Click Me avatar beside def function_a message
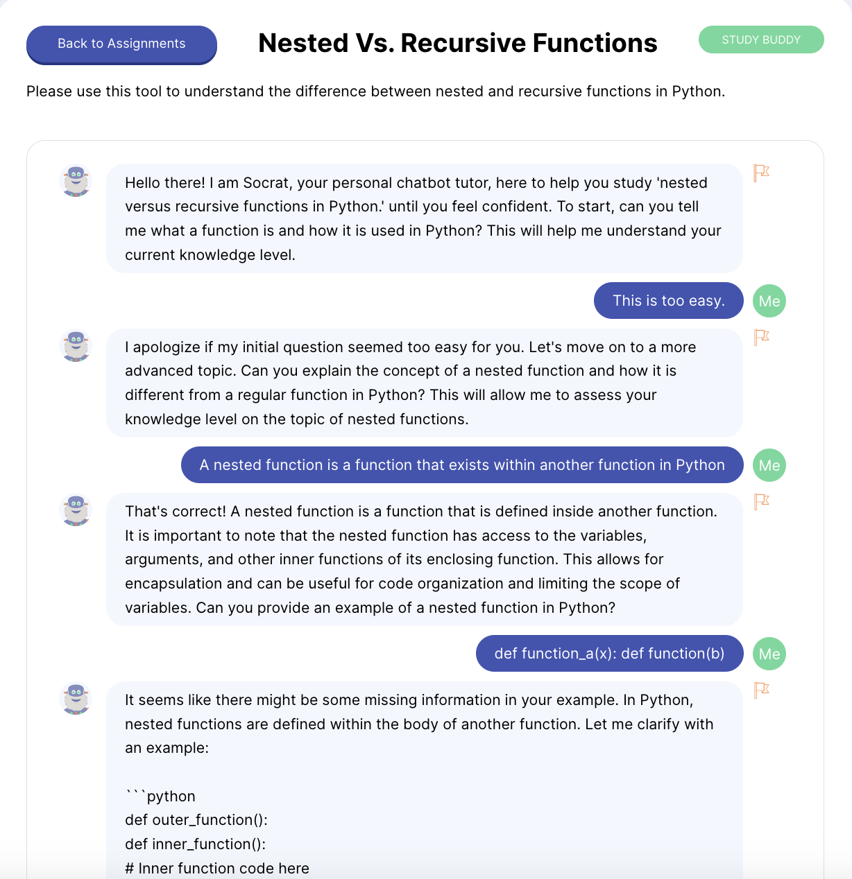 pos(769,654)
